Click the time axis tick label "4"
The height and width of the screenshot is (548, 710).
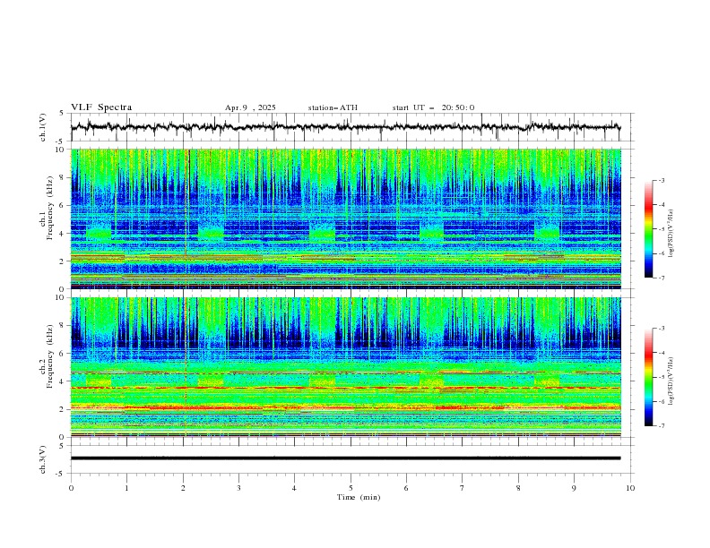coord(294,488)
